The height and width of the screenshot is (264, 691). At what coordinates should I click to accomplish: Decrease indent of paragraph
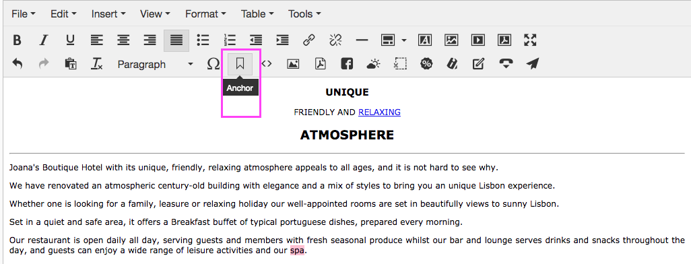click(x=256, y=40)
